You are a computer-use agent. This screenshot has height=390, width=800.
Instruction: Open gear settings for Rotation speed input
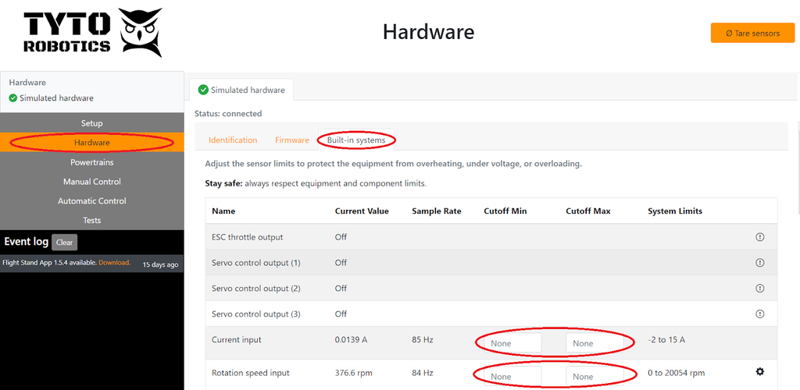[759, 373]
